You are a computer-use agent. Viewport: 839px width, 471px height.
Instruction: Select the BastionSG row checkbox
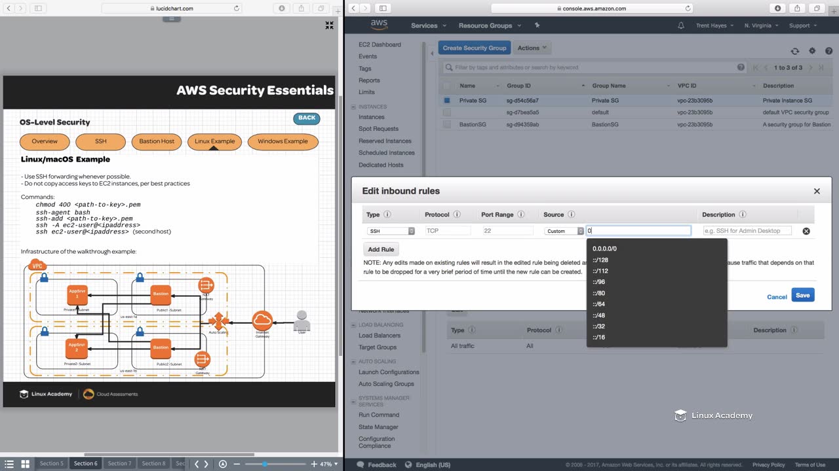click(x=447, y=124)
